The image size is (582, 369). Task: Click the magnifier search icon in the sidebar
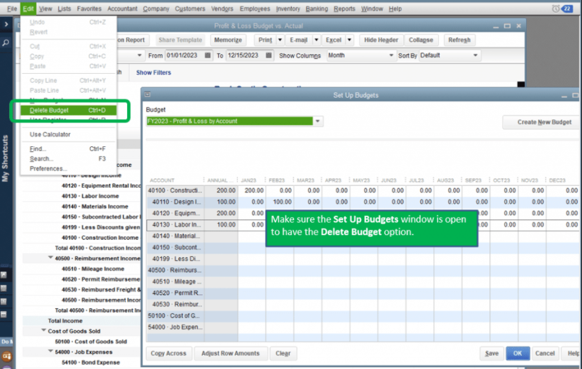(x=6, y=43)
